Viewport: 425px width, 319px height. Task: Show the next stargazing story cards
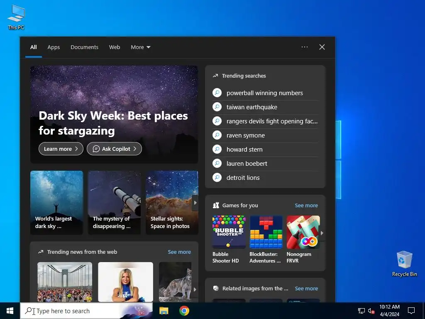click(x=195, y=203)
